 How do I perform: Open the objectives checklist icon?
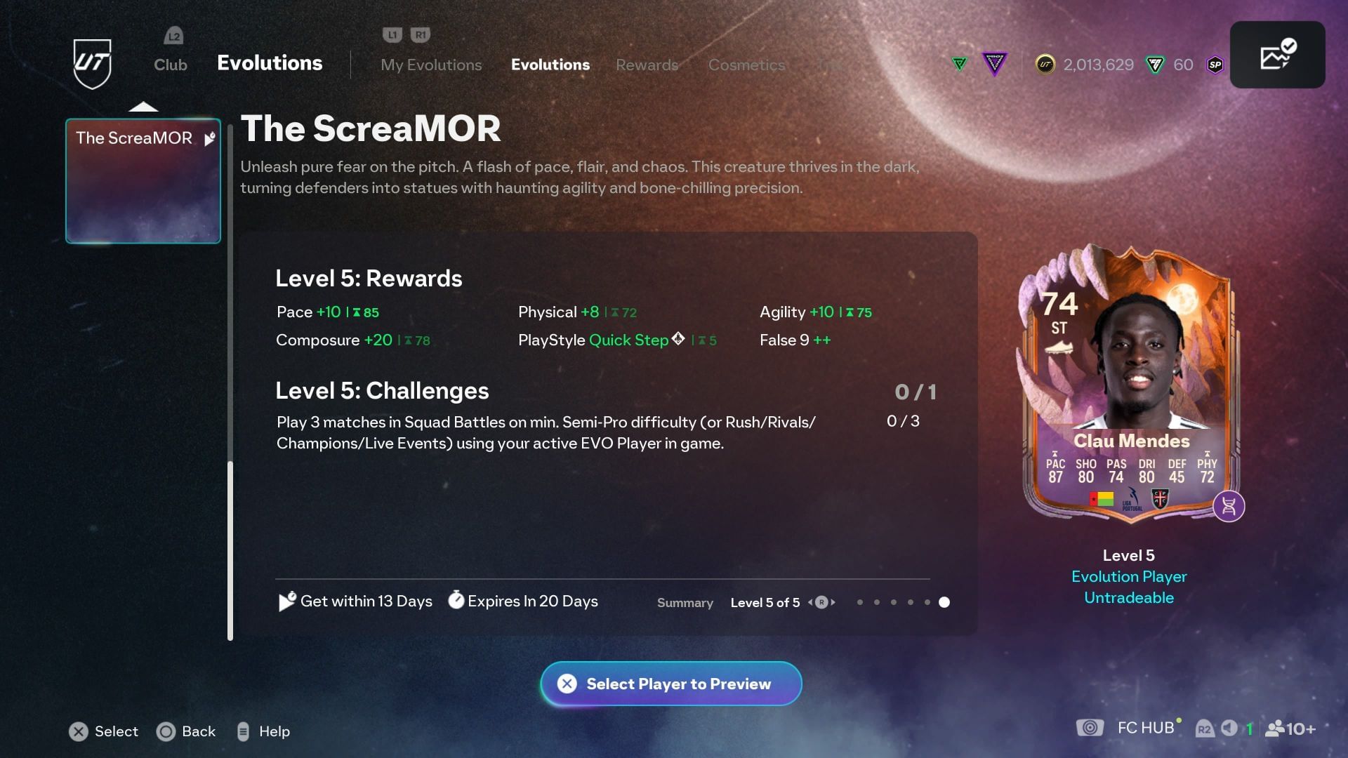click(x=1277, y=55)
